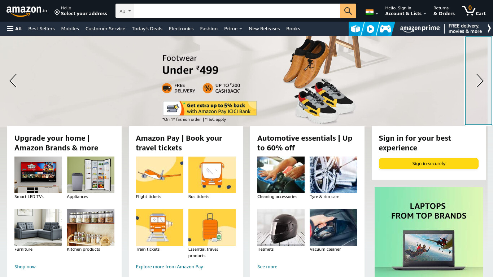Select the location pin address icon

pyautogui.click(x=57, y=12)
